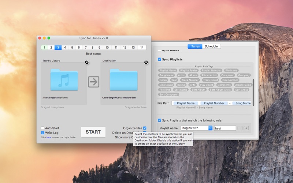This screenshot has height=183, width=293.
Task: Select the 'Playlist Number' token in File Path
Action: (214, 103)
